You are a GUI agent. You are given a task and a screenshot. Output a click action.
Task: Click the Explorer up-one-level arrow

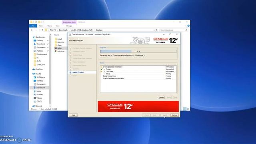point(42,30)
